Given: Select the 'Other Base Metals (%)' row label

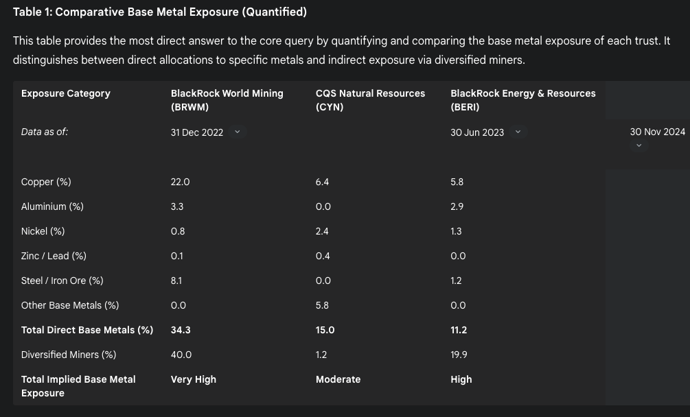Looking at the screenshot, I should [70, 305].
